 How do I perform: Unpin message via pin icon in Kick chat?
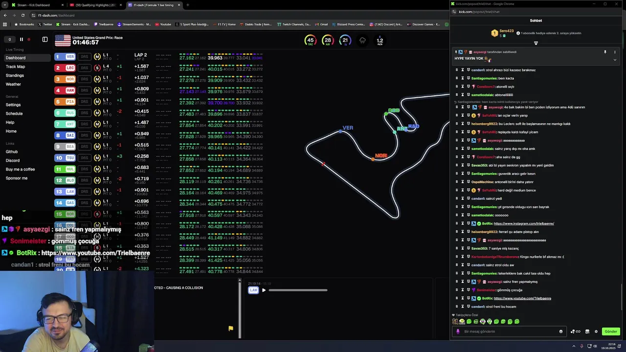click(x=605, y=52)
